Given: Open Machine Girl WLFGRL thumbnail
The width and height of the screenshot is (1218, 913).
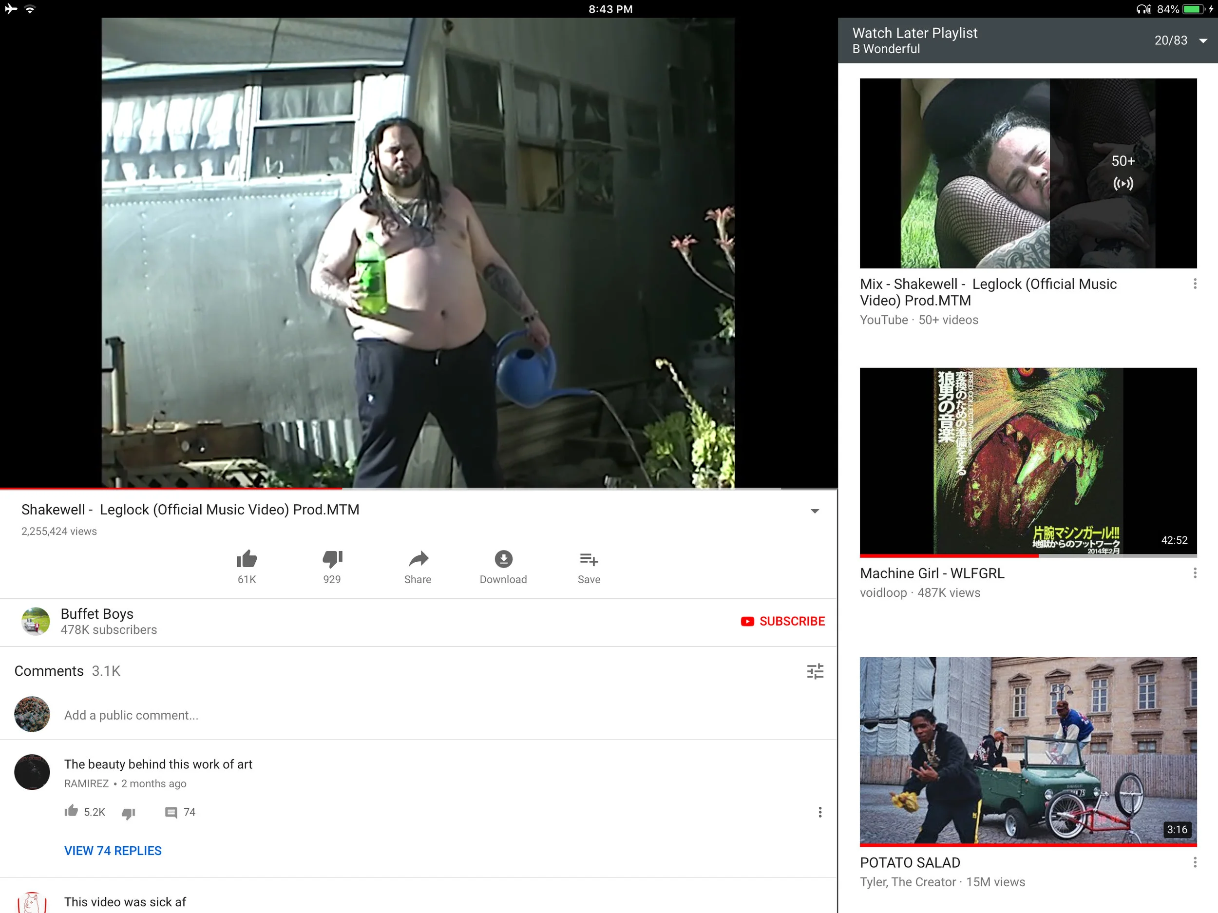Looking at the screenshot, I should tap(1028, 461).
